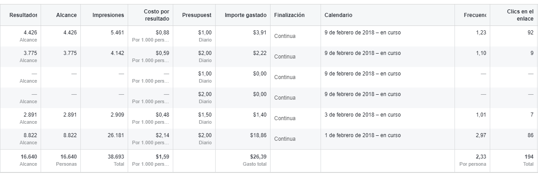Click the Calendario column header

(338, 15)
